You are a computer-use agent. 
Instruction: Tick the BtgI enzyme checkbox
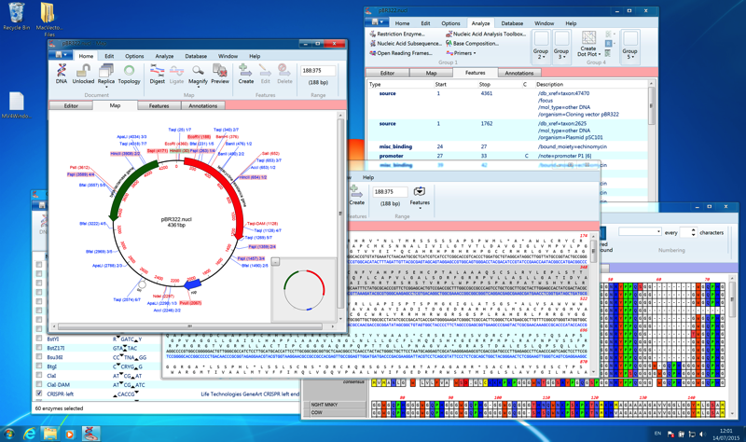pyautogui.click(x=39, y=366)
